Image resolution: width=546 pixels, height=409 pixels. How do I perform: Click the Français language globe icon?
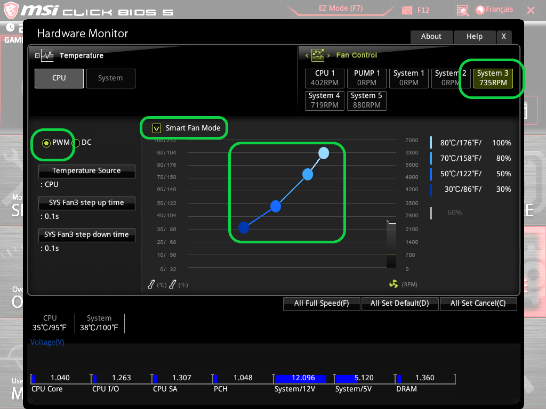[480, 10]
